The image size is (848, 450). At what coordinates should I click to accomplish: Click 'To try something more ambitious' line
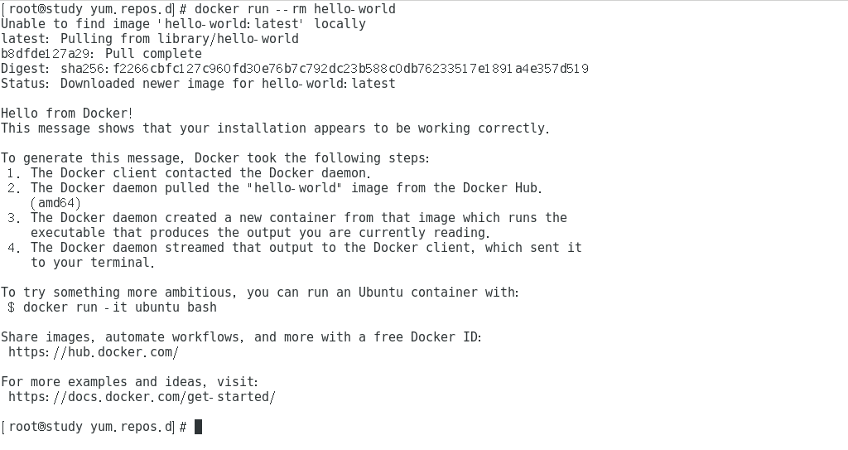click(260, 293)
